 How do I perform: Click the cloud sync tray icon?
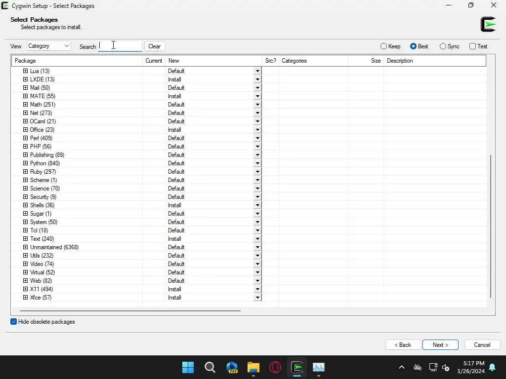418,367
